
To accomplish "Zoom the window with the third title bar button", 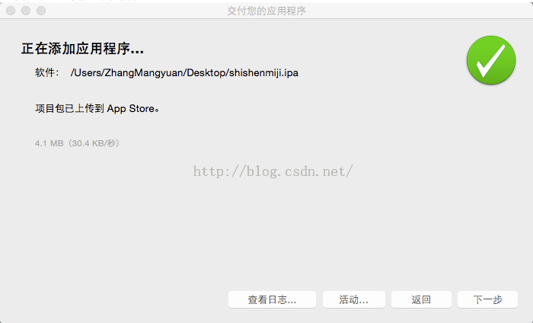I will [x=41, y=11].
